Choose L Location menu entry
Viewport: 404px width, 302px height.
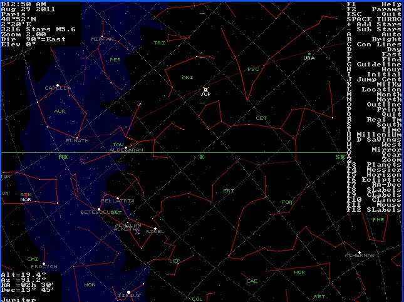pos(374,90)
